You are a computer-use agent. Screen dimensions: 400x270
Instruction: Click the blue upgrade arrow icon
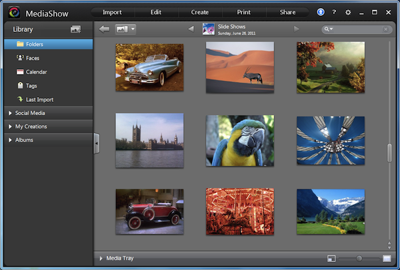coord(321,12)
